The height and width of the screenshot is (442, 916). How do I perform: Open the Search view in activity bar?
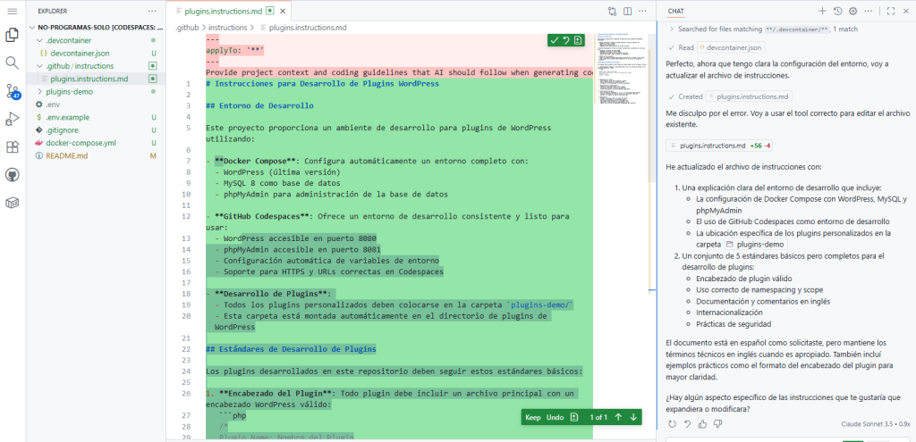click(13, 63)
